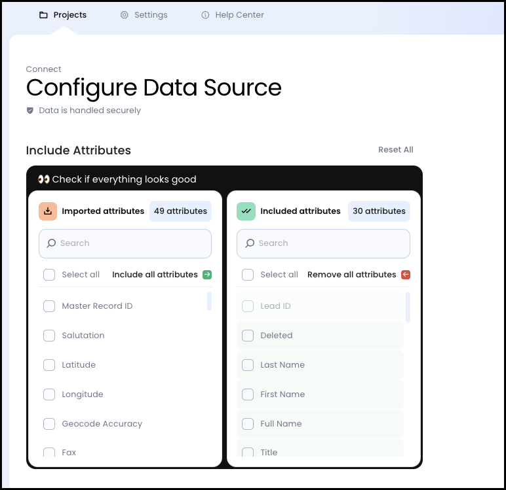506x490 pixels.
Task: Click the green Include all attributes arrow icon
Action: click(x=207, y=275)
